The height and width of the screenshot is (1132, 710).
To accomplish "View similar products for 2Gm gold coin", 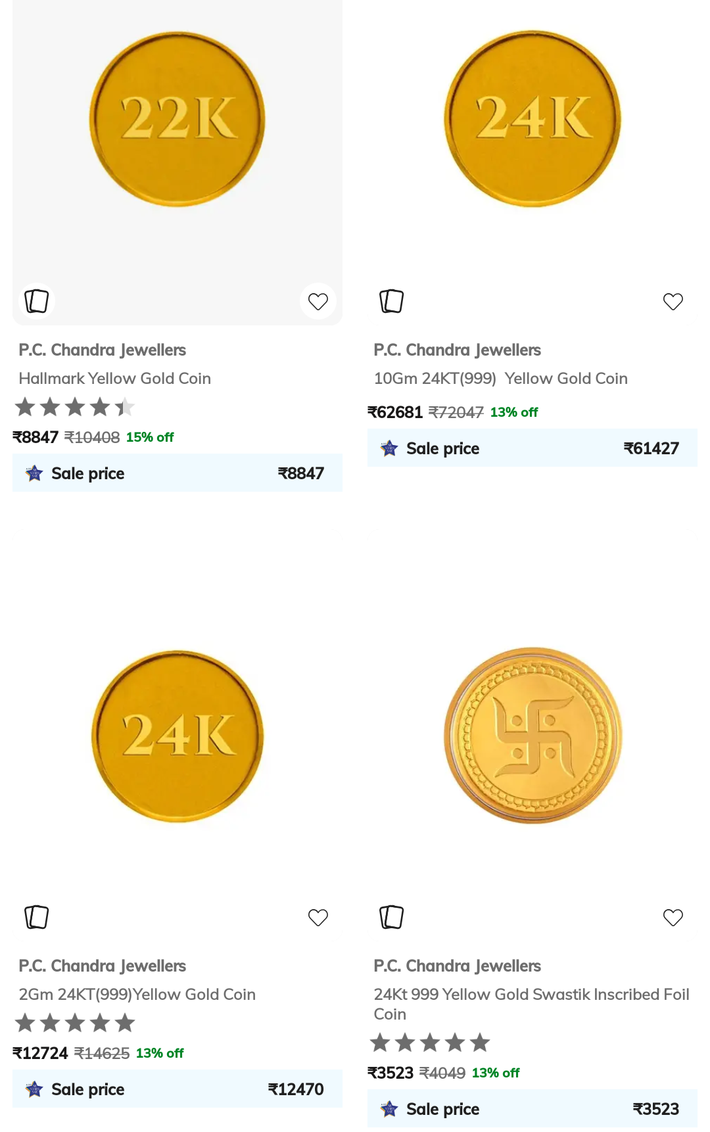I will [36, 917].
